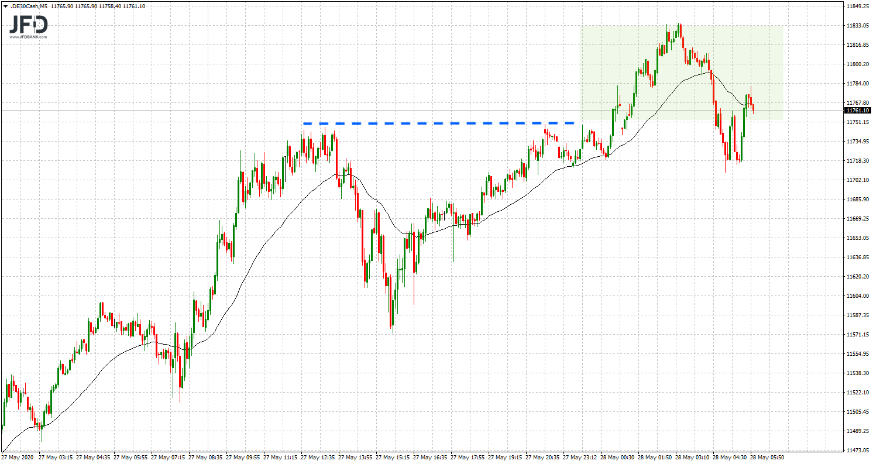The height and width of the screenshot is (464, 873).
Task: Click the 11702.10 price axis label
Action: coord(857,180)
